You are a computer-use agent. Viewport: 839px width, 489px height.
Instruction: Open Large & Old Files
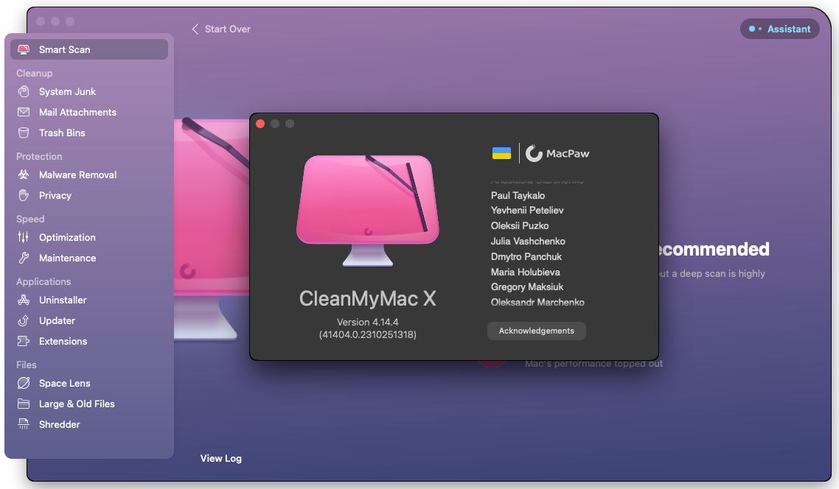tap(77, 404)
